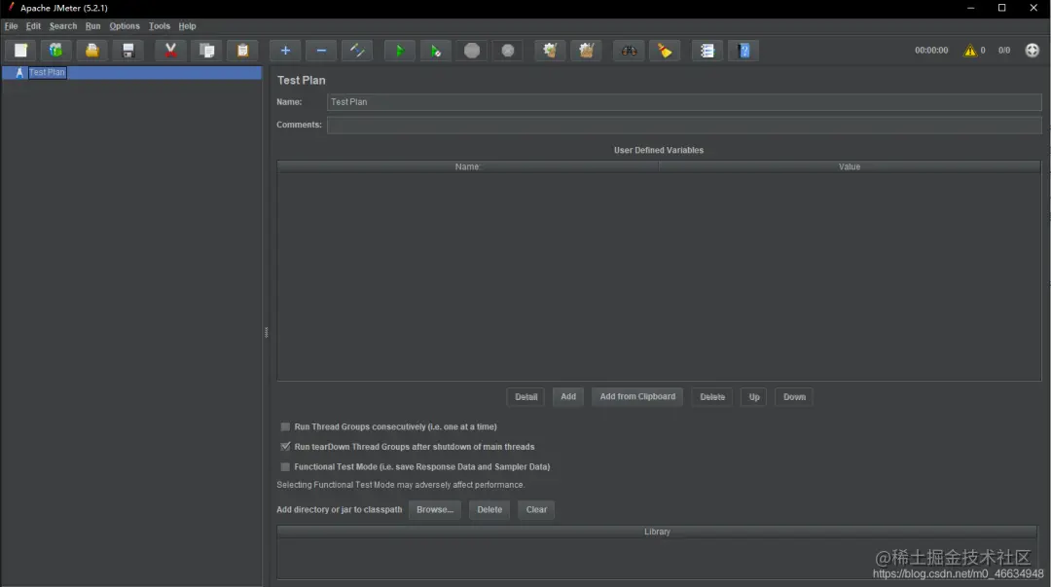Enable Functional Test Mode checkbox
Screen dimensions: 1051x587
pos(285,467)
